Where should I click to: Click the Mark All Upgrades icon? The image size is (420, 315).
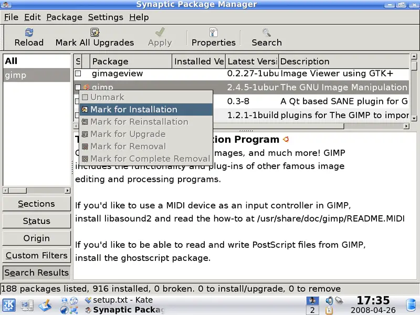[94, 33]
